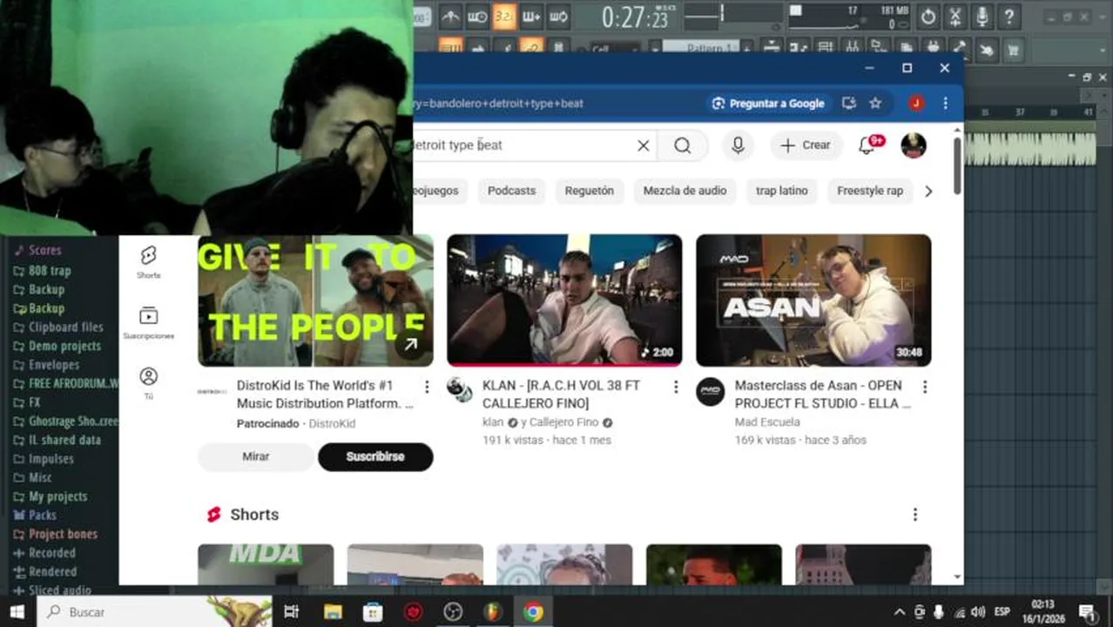Open File Explorer from the taskbar
This screenshot has width=1113, height=627.
coord(333,612)
